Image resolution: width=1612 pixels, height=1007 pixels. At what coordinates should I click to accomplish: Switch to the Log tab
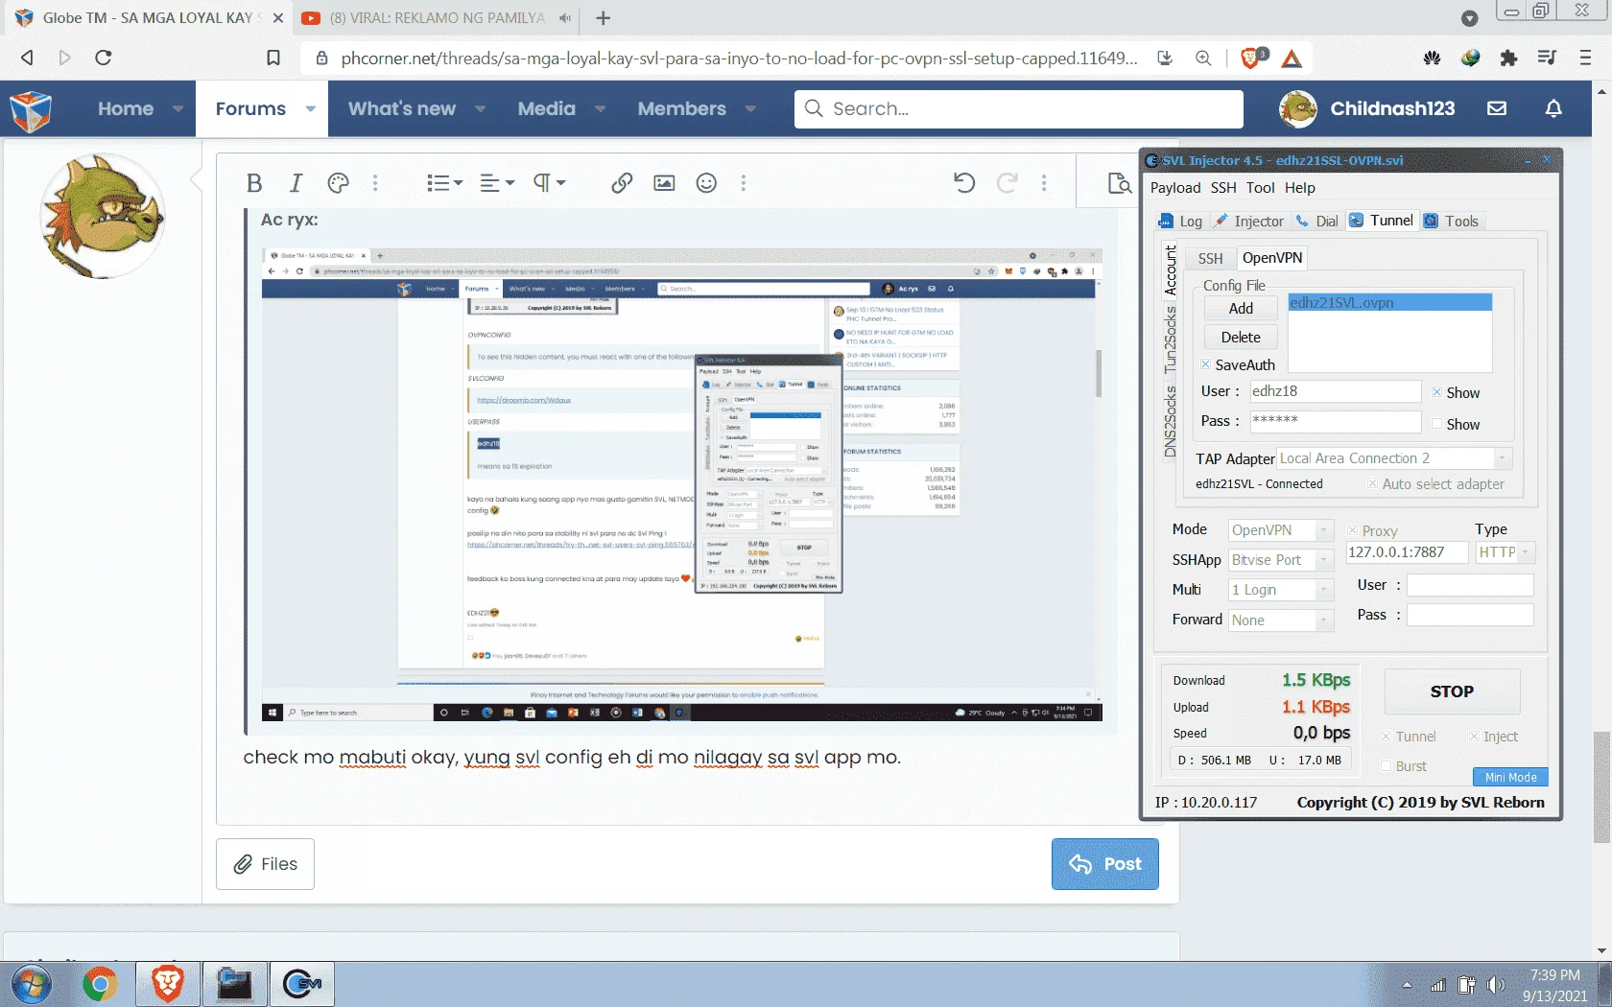1181,222
